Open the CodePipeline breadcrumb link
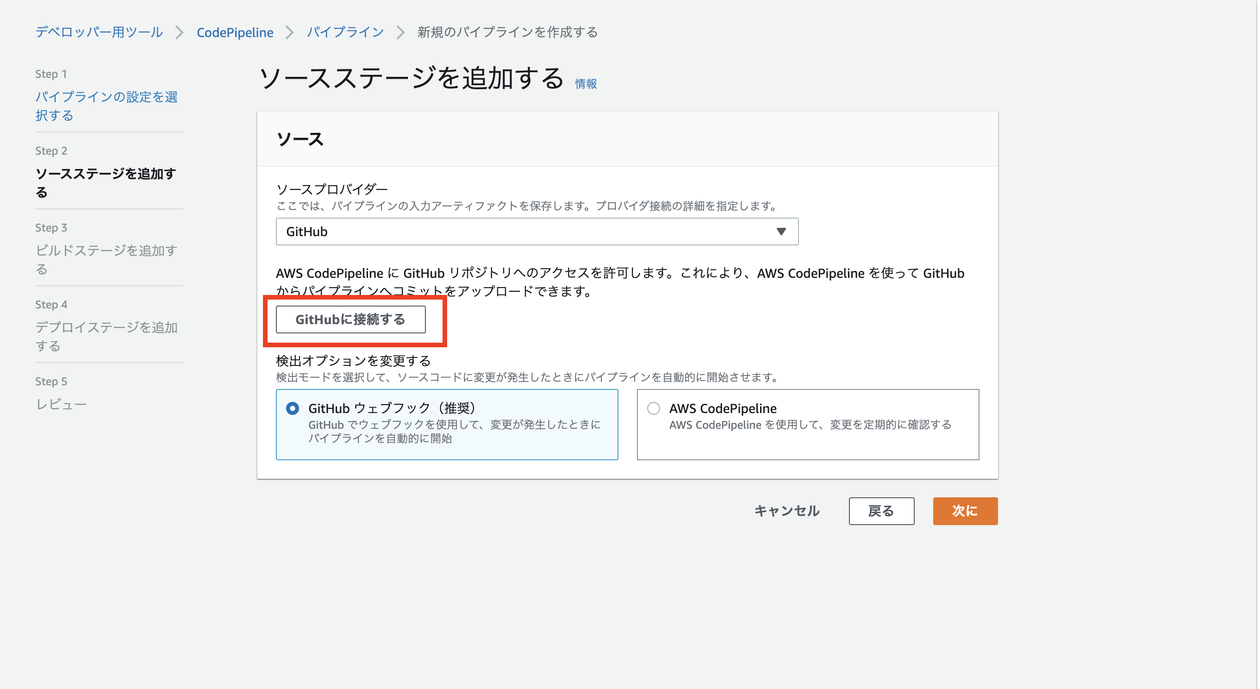Screen dimensions: 1260x689 tap(235, 32)
